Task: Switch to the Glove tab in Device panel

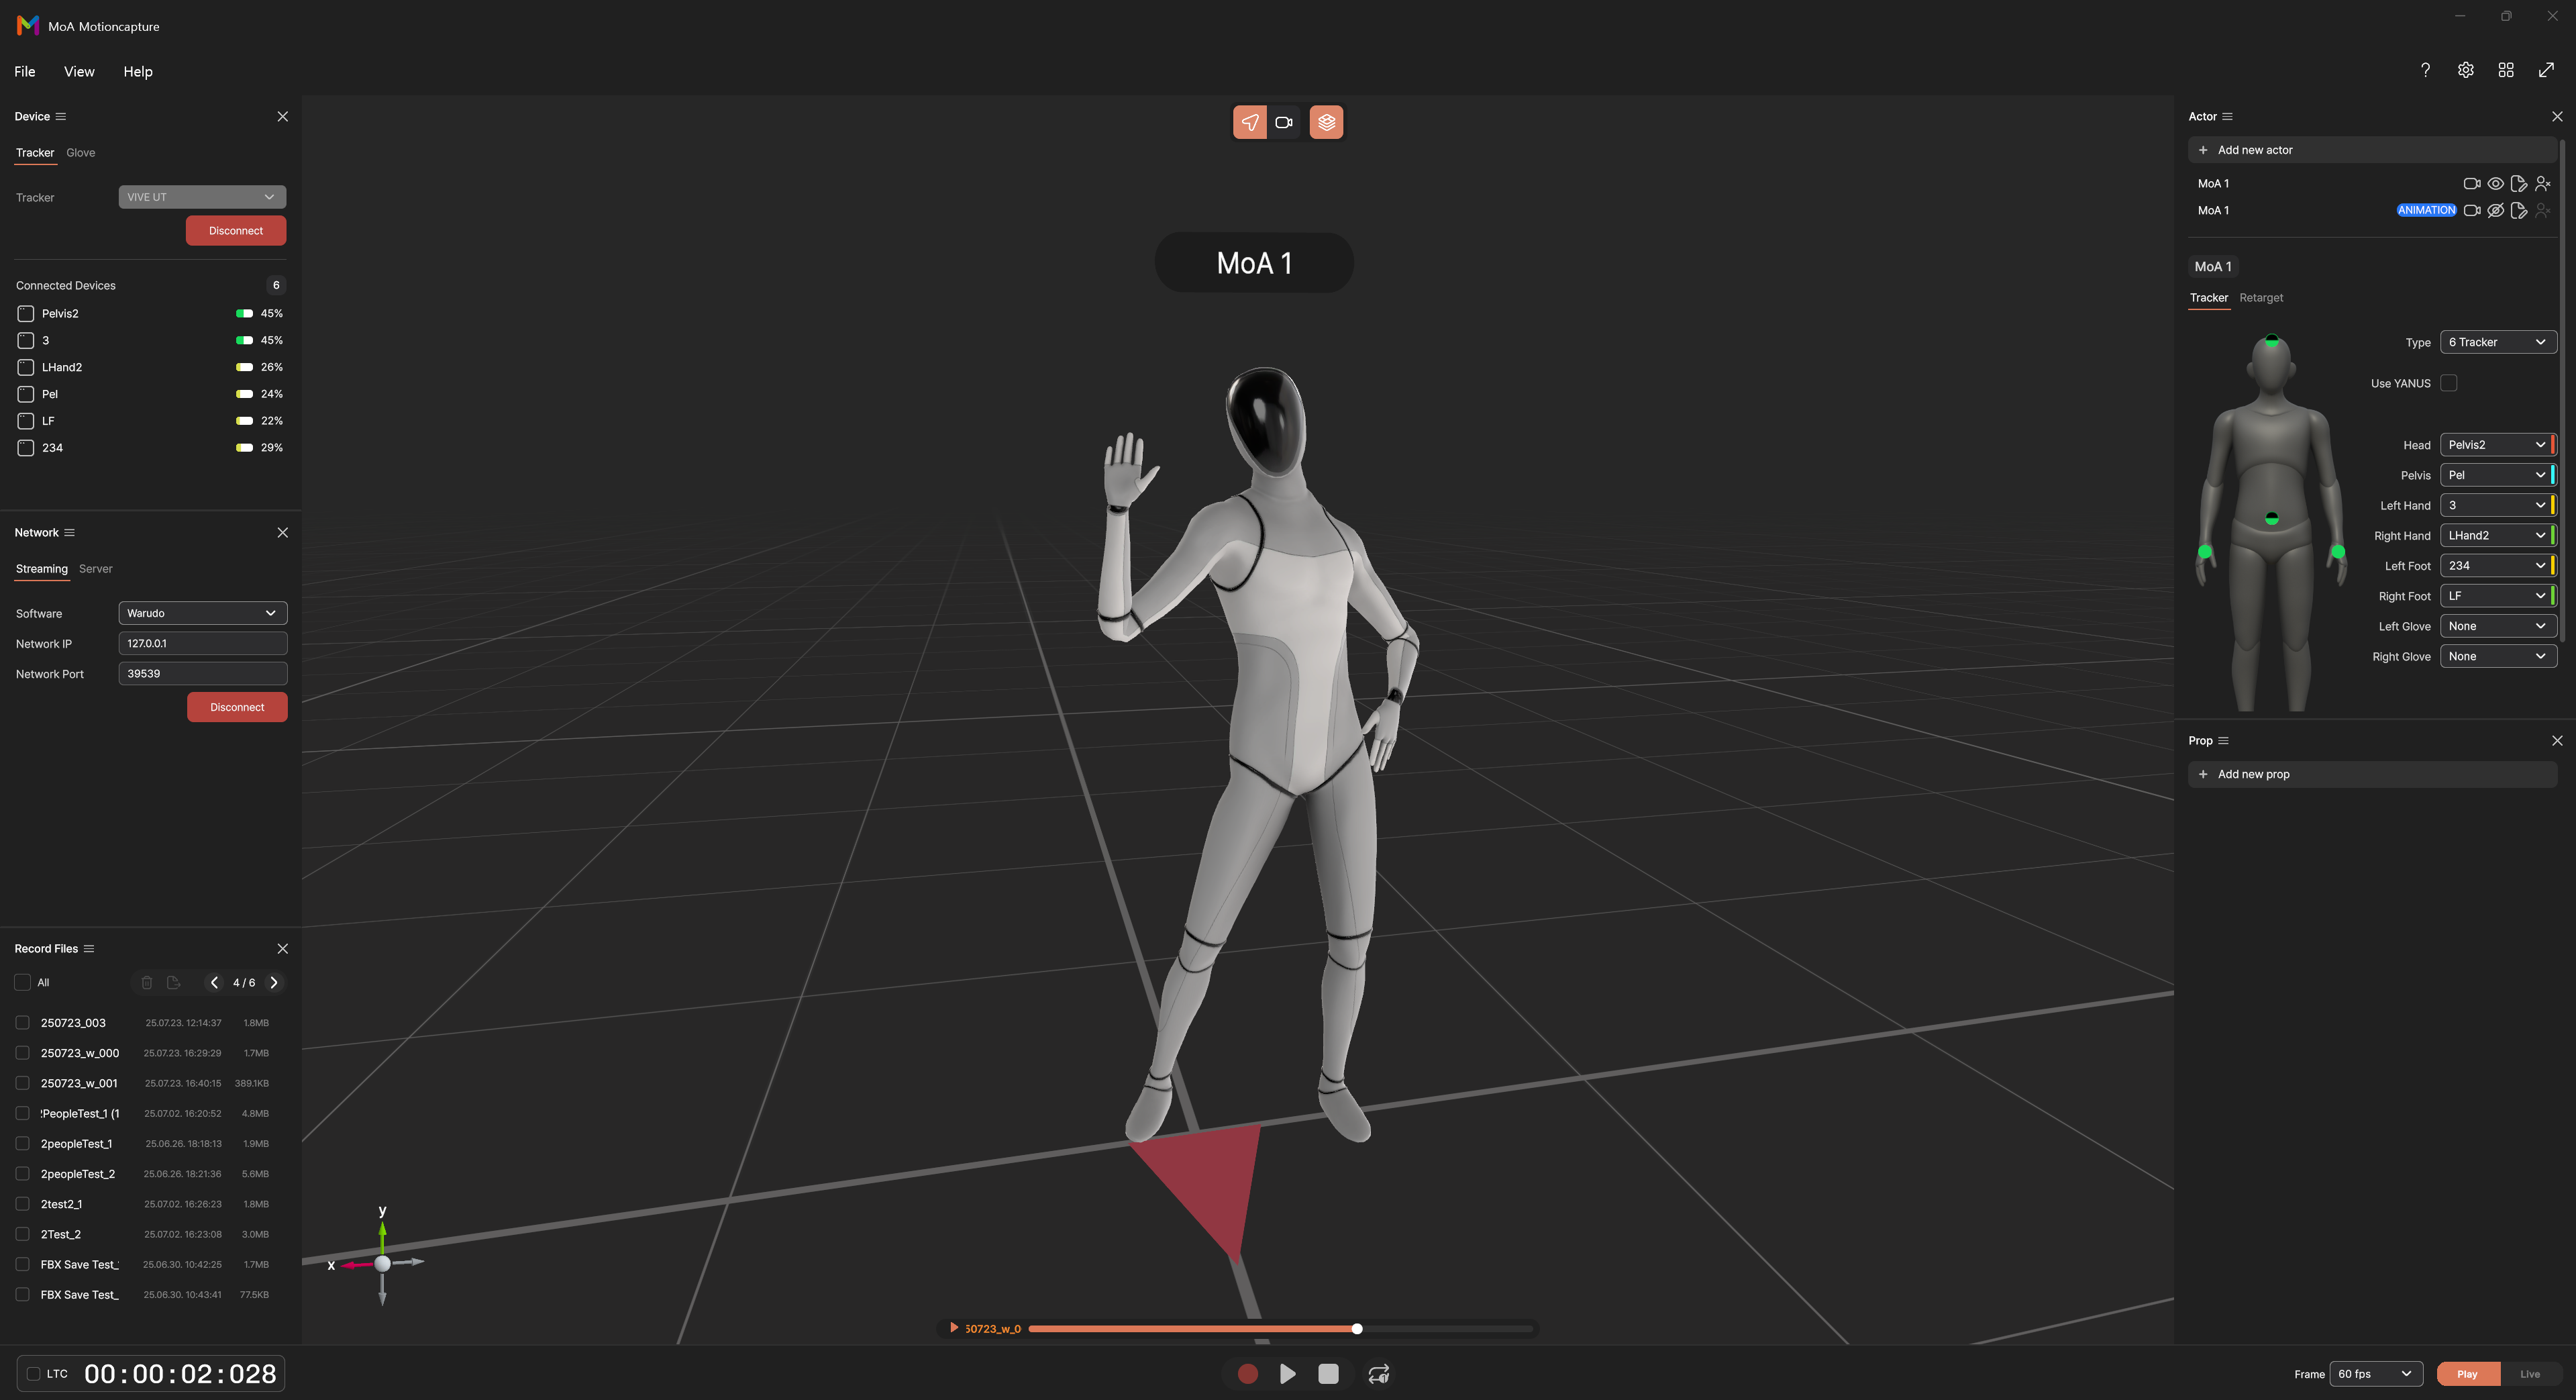Action: pyautogui.click(x=81, y=153)
